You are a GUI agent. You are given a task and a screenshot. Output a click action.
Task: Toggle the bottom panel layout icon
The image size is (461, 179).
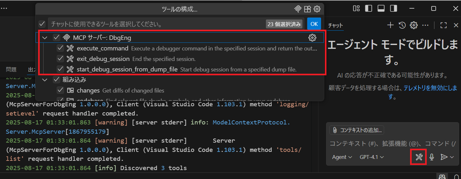coord(381,8)
